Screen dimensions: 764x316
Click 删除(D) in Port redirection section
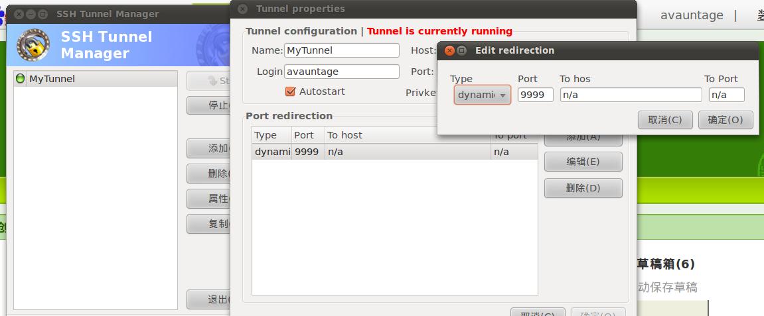click(583, 188)
